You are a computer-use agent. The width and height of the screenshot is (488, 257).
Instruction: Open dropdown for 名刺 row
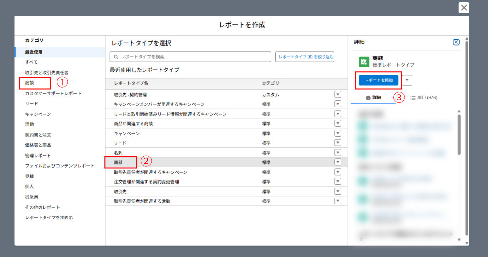tap(338, 153)
